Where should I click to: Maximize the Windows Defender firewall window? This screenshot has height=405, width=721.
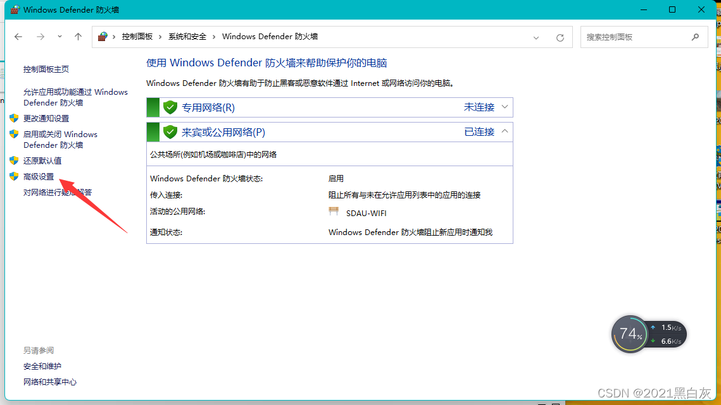pos(672,9)
